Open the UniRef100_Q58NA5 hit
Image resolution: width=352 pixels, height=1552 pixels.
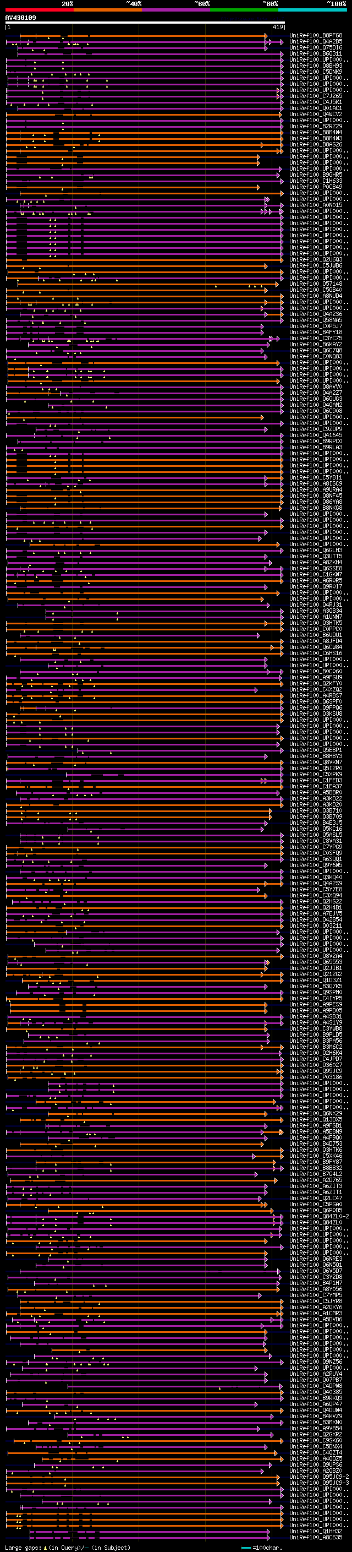(x=316, y=320)
